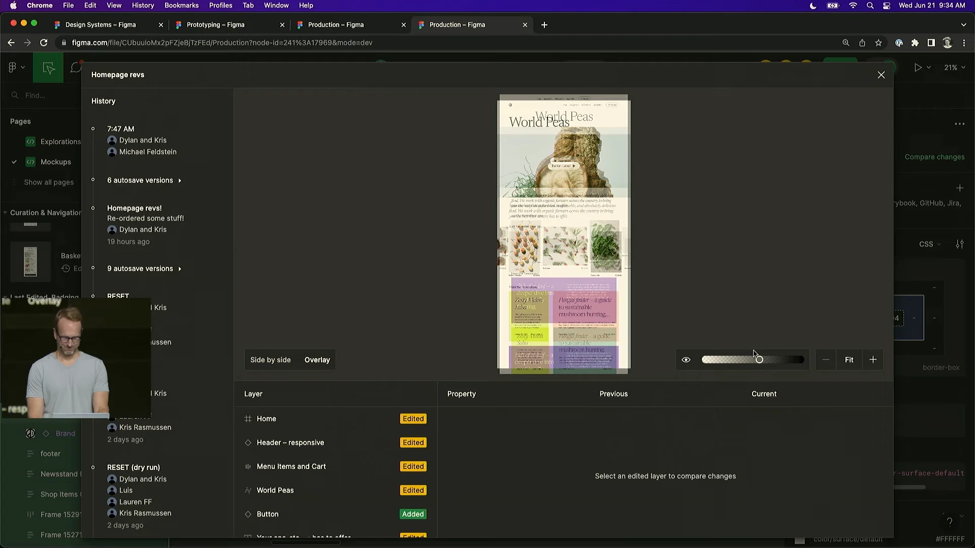Open presentation options chevron

click(x=929, y=67)
